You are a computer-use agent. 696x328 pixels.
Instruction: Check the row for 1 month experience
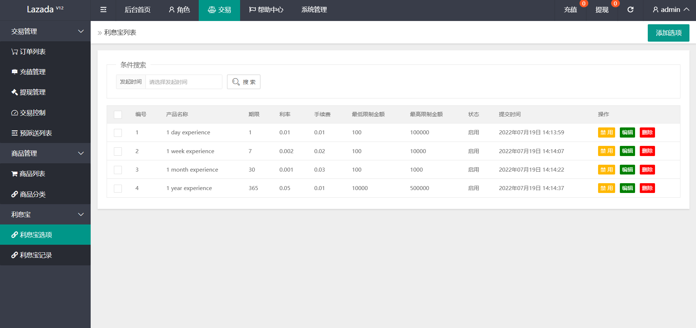pos(118,170)
